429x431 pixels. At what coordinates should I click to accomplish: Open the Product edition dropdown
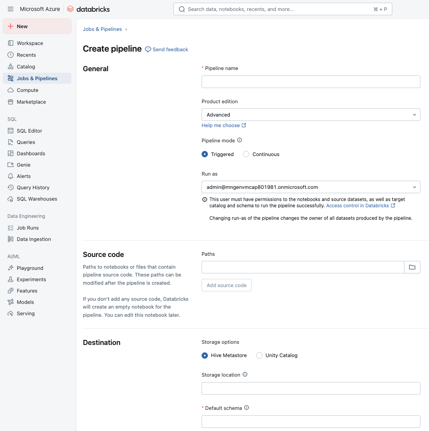click(311, 115)
